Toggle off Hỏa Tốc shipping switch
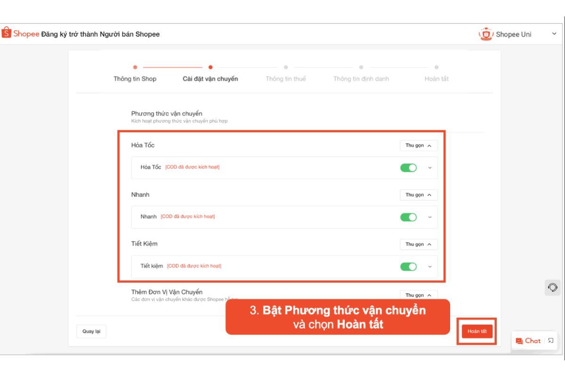The width and height of the screenshot is (565, 377). click(x=409, y=168)
